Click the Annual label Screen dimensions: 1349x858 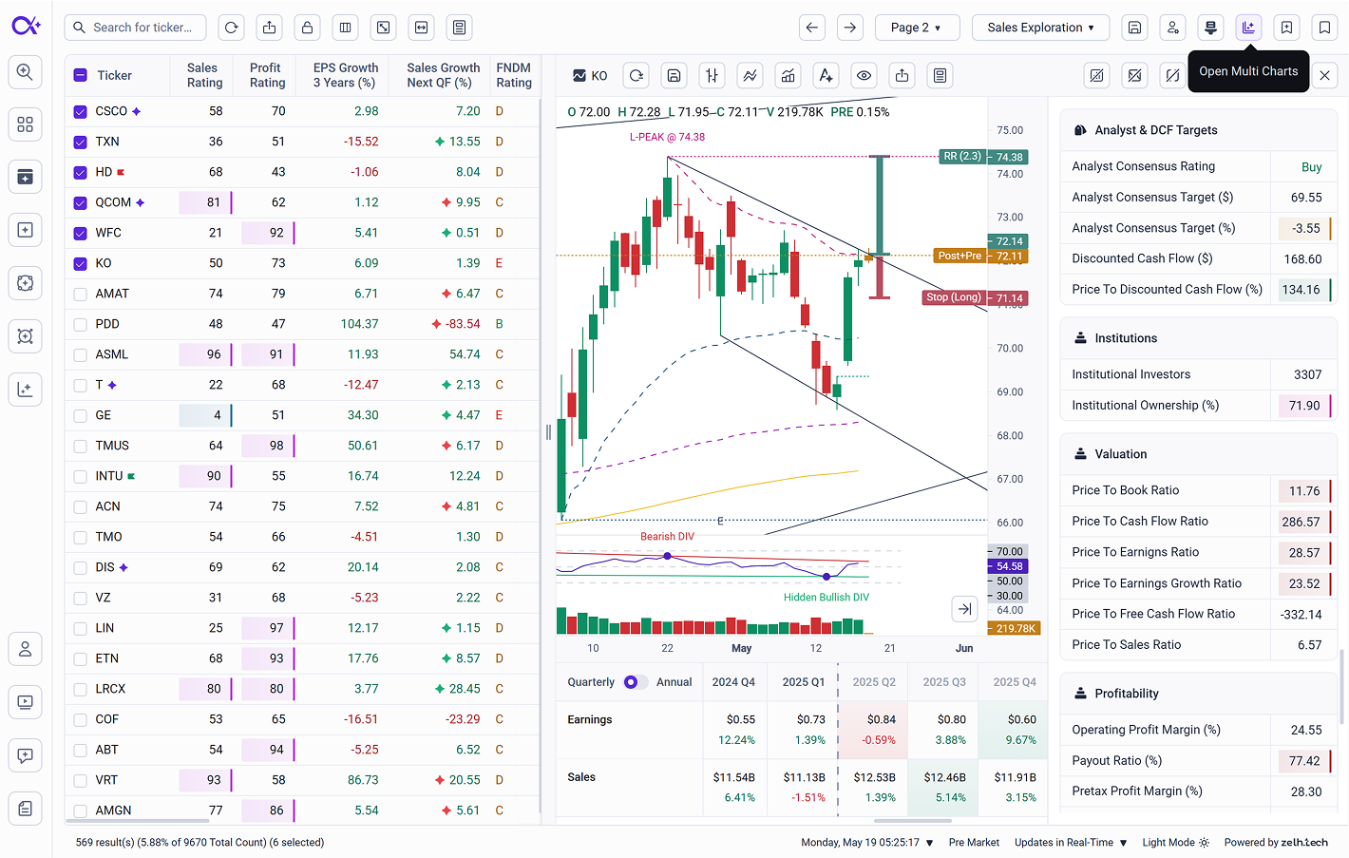tap(674, 682)
